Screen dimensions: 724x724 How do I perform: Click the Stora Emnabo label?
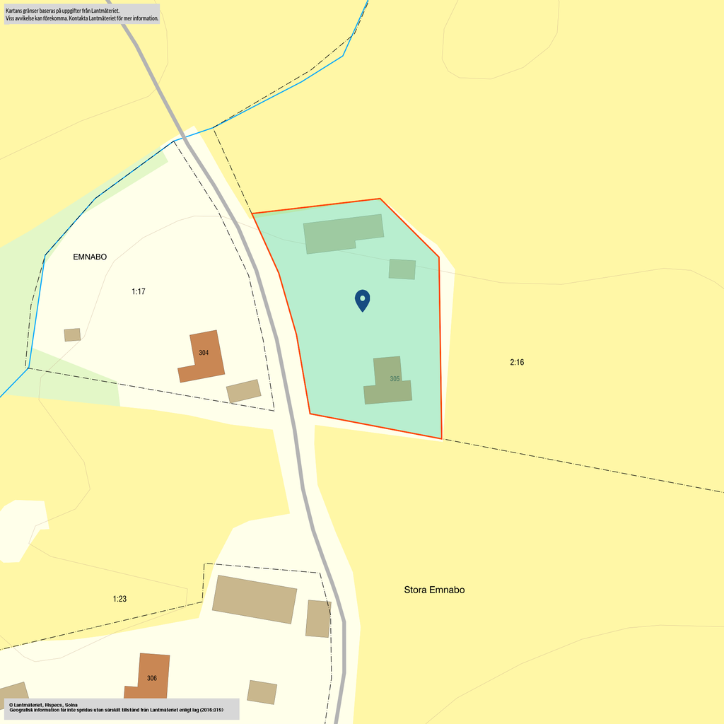click(x=434, y=590)
